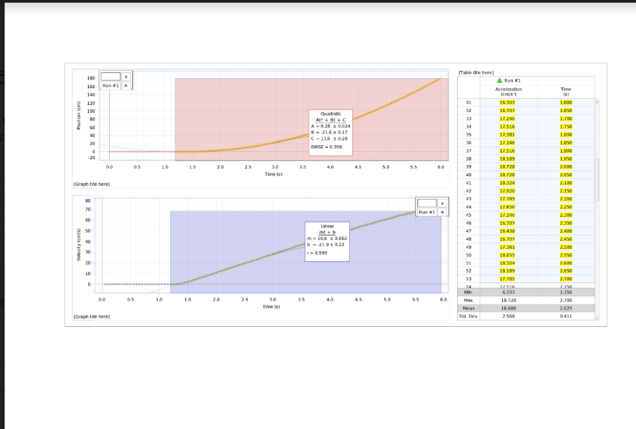Select the acceleration cell 17.920
Image resolution: width=636 pixels, height=429 pixels.
click(x=507, y=191)
